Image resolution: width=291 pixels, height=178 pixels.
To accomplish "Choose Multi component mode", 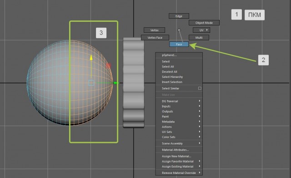I will coord(199,37).
